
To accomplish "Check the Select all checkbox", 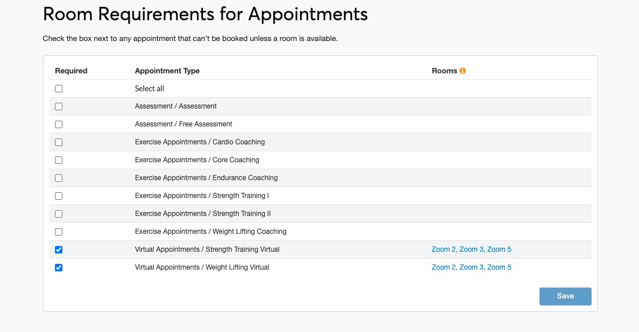I will (x=58, y=89).
